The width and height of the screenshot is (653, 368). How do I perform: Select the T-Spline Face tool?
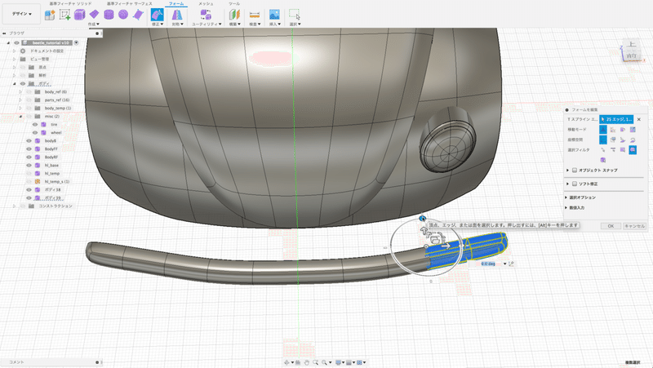(138, 15)
